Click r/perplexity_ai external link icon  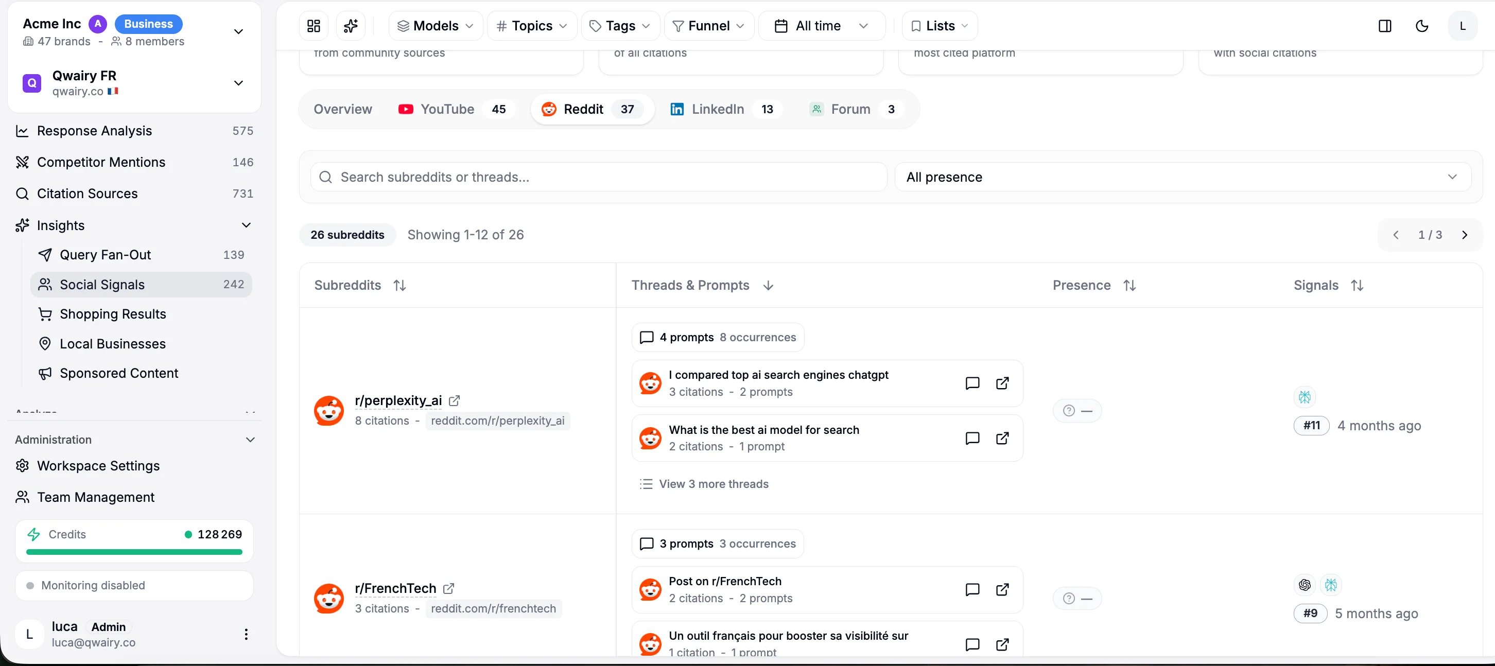pyautogui.click(x=455, y=401)
